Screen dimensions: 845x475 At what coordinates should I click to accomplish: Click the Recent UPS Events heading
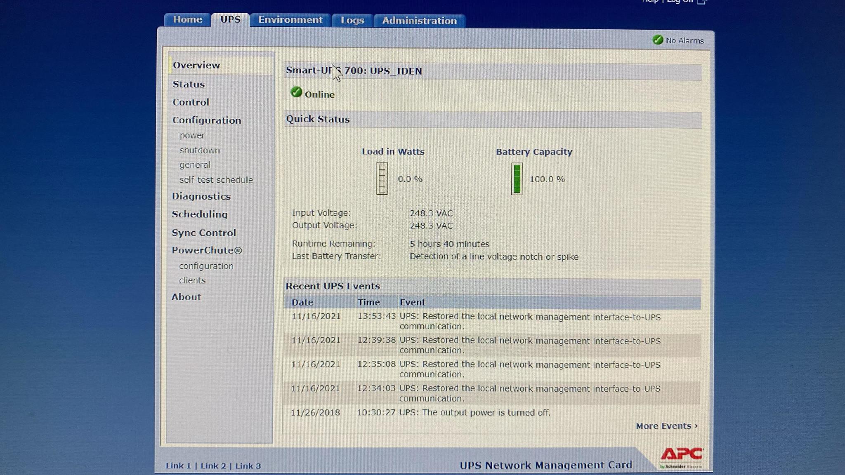tap(333, 286)
